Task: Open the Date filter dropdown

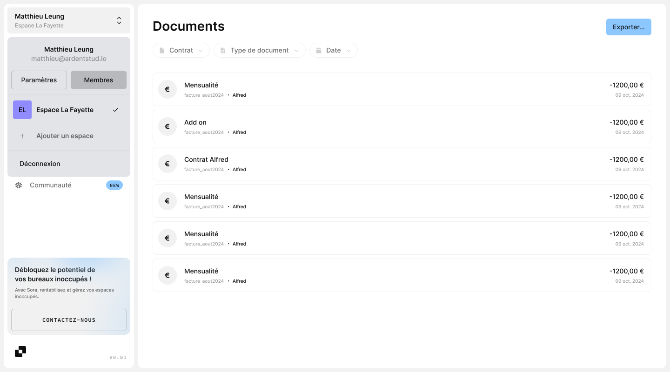Action: (333, 50)
